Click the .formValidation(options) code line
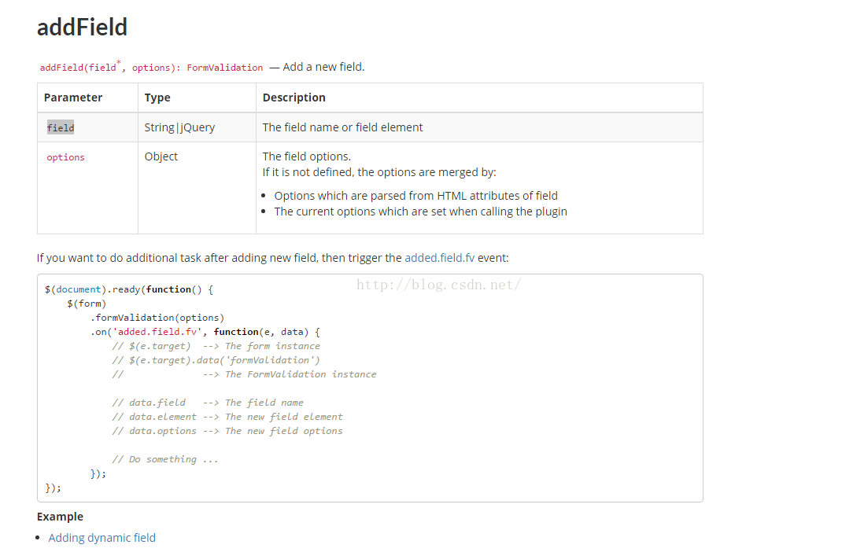Screen dimensions: 864x552 [x=157, y=318]
